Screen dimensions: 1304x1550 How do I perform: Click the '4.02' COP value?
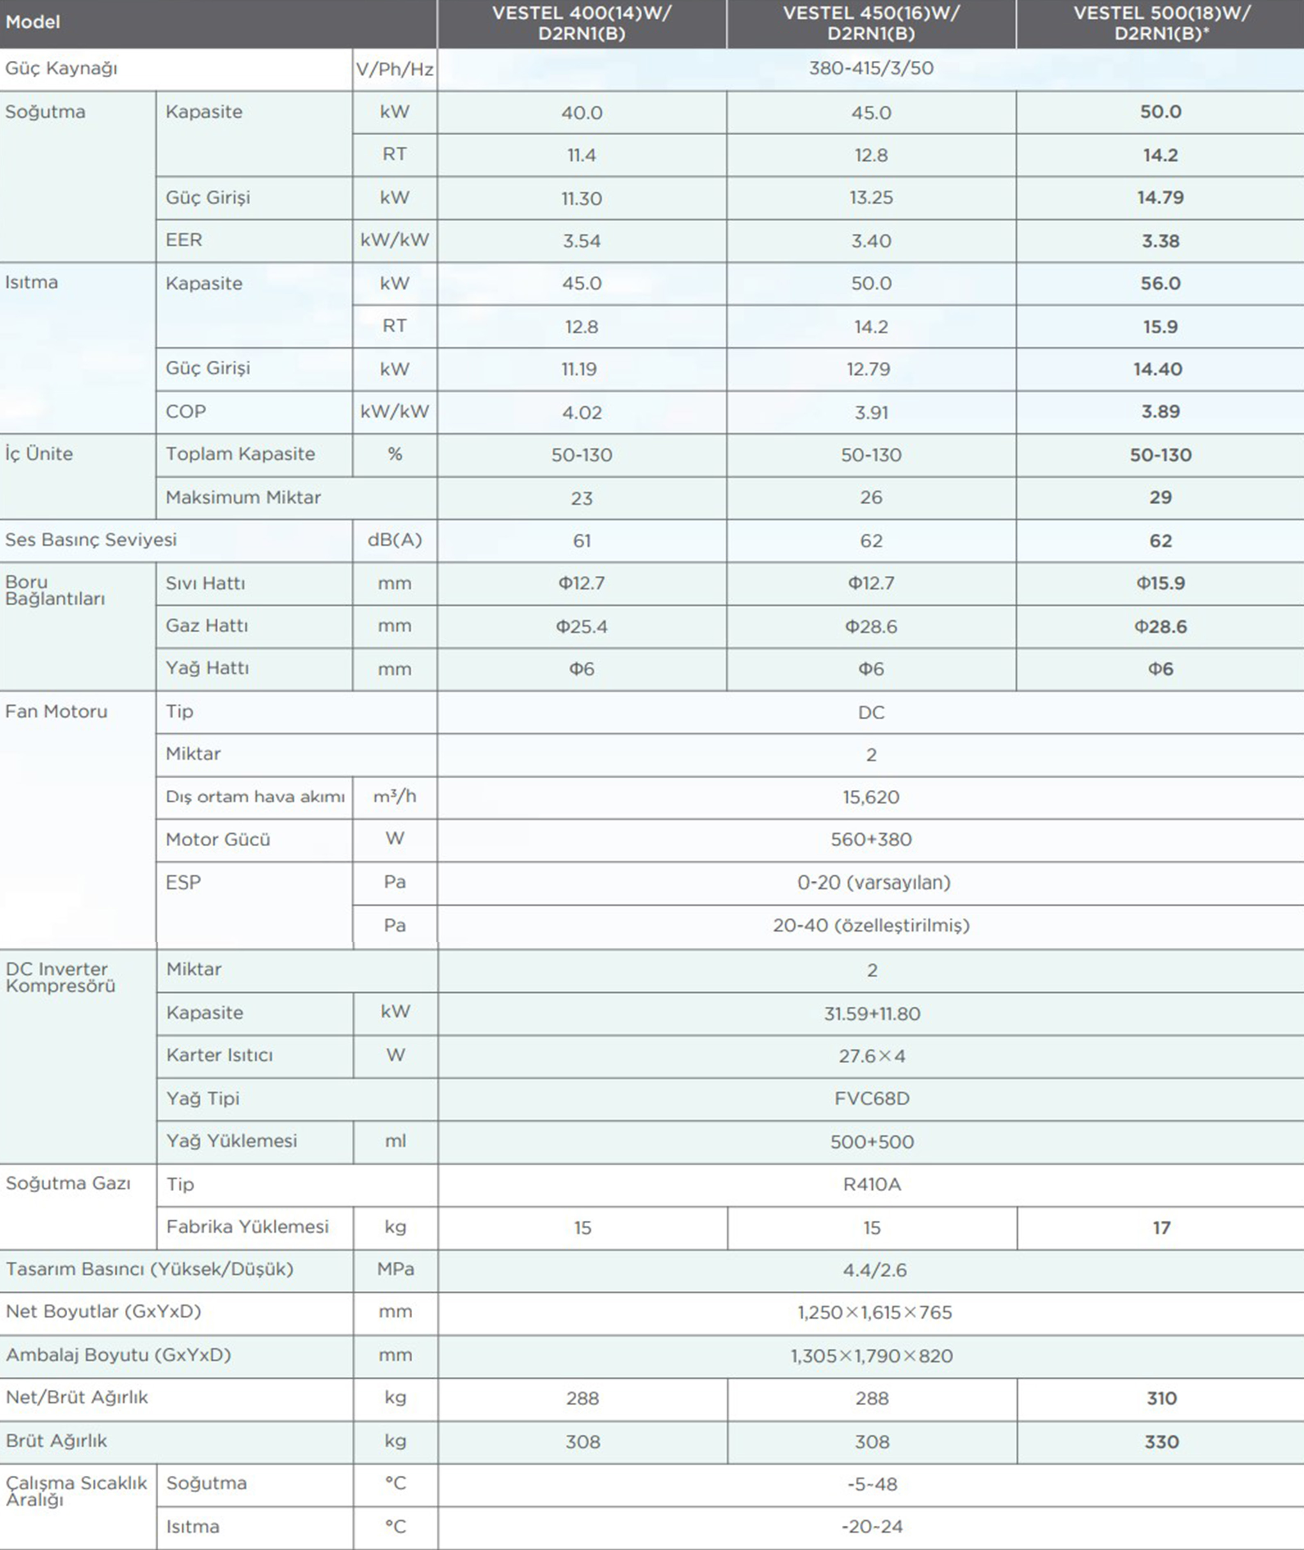pyautogui.click(x=582, y=412)
